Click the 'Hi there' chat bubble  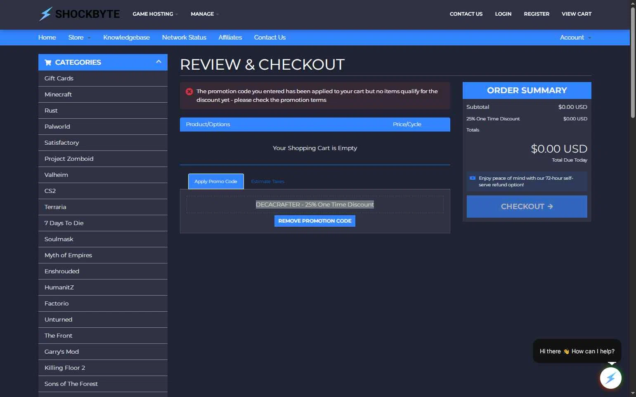click(577, 351)
